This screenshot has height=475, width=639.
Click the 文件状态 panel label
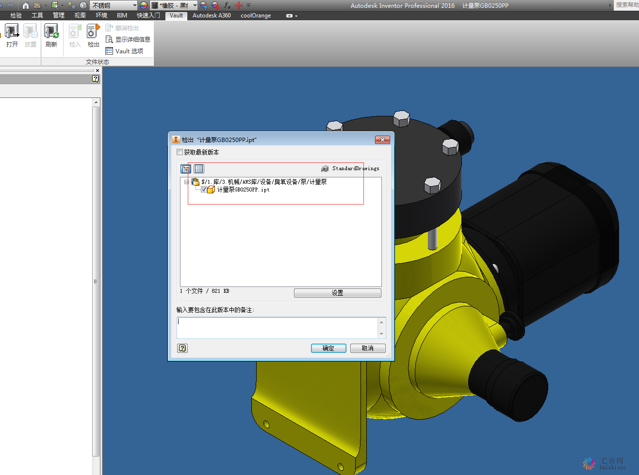coord(98,62)
